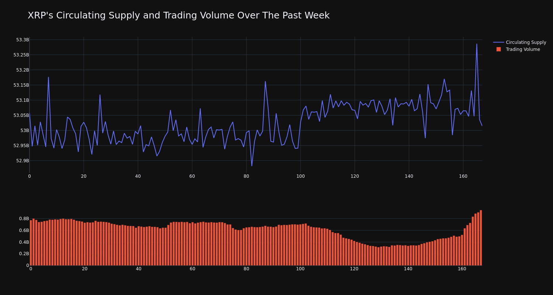
Task: Click the 53.15B y-axis label
Action: point(21,85)
